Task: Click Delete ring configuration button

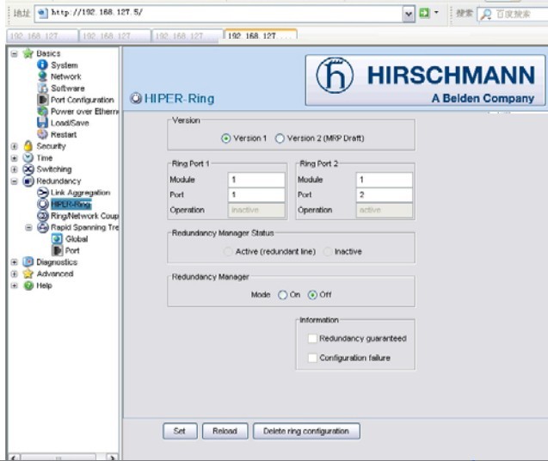Action: pyautogui.click(x=306, y=431)
